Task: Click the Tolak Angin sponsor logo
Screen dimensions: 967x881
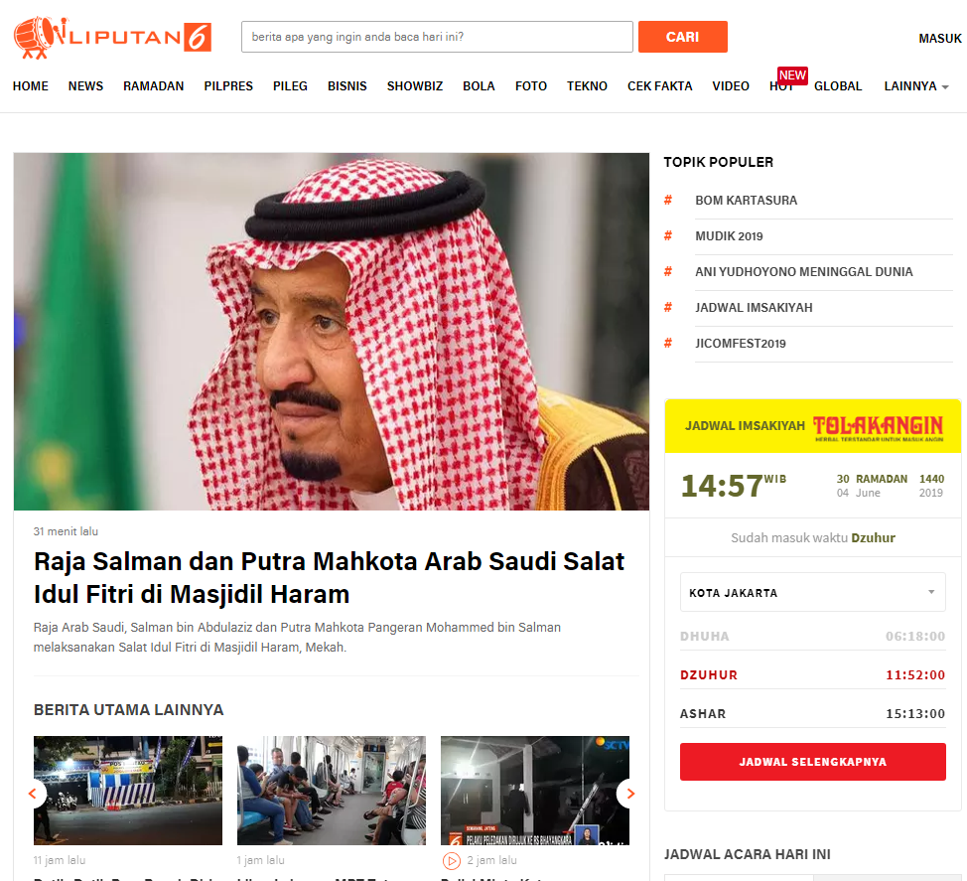Action: click(x=879, y=427)
